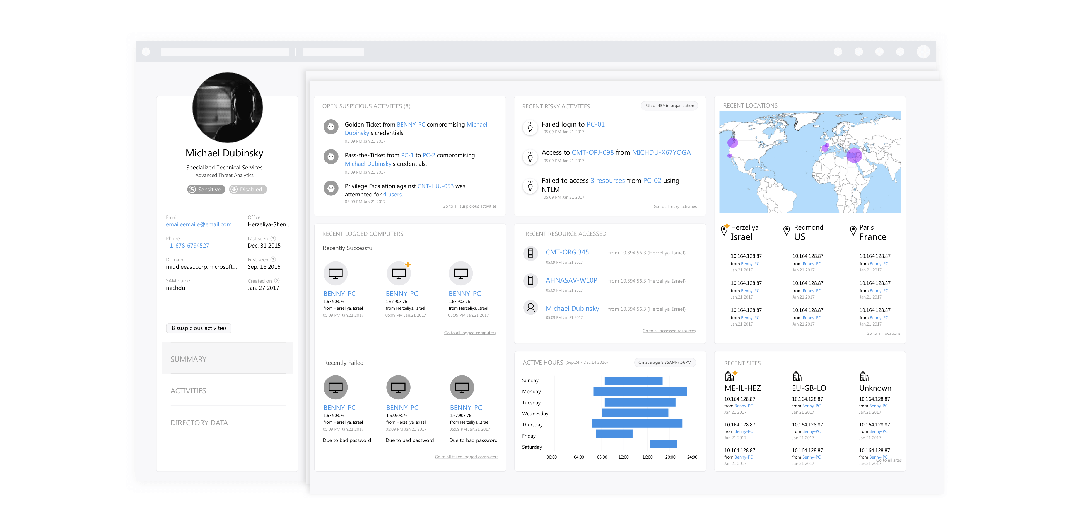
Task: Click the emaileemaile@email.com address link
Action: (x=198, y=224)
